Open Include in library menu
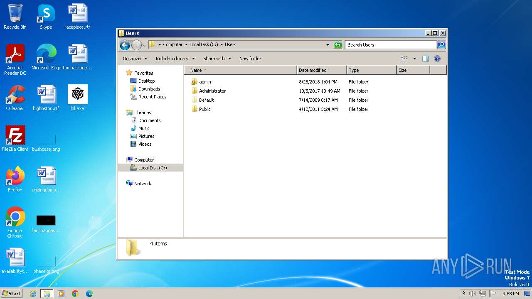 pos(175,59)
